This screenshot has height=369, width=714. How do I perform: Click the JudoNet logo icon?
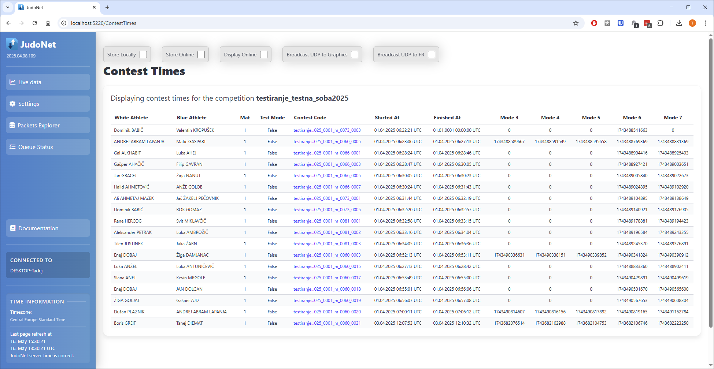(12, 44)
